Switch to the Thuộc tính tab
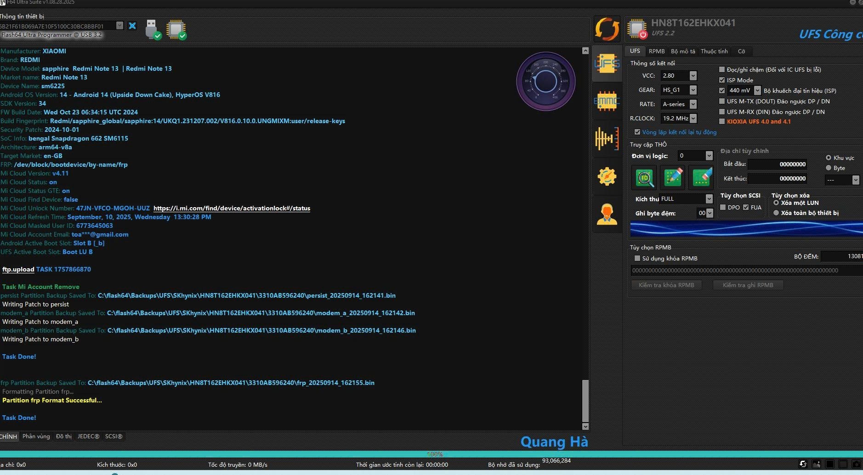Viewport: 863px width, 475px height. point(714,51)
